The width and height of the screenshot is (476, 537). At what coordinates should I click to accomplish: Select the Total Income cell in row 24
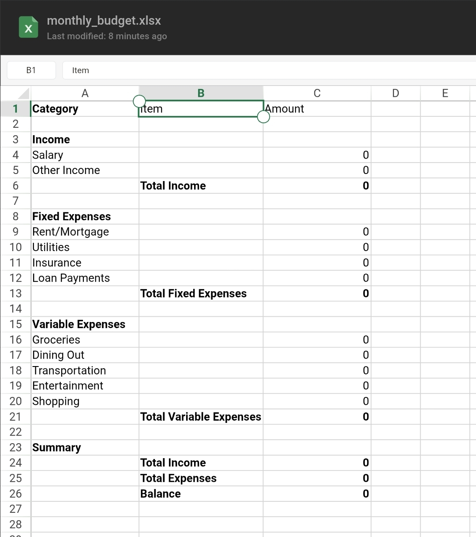click(x=201, y=463)
